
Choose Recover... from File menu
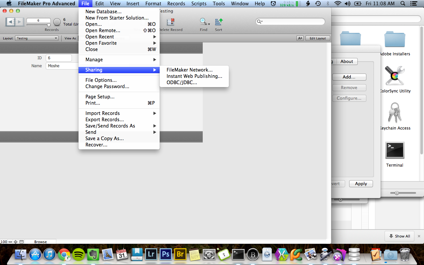coord(119,145)
